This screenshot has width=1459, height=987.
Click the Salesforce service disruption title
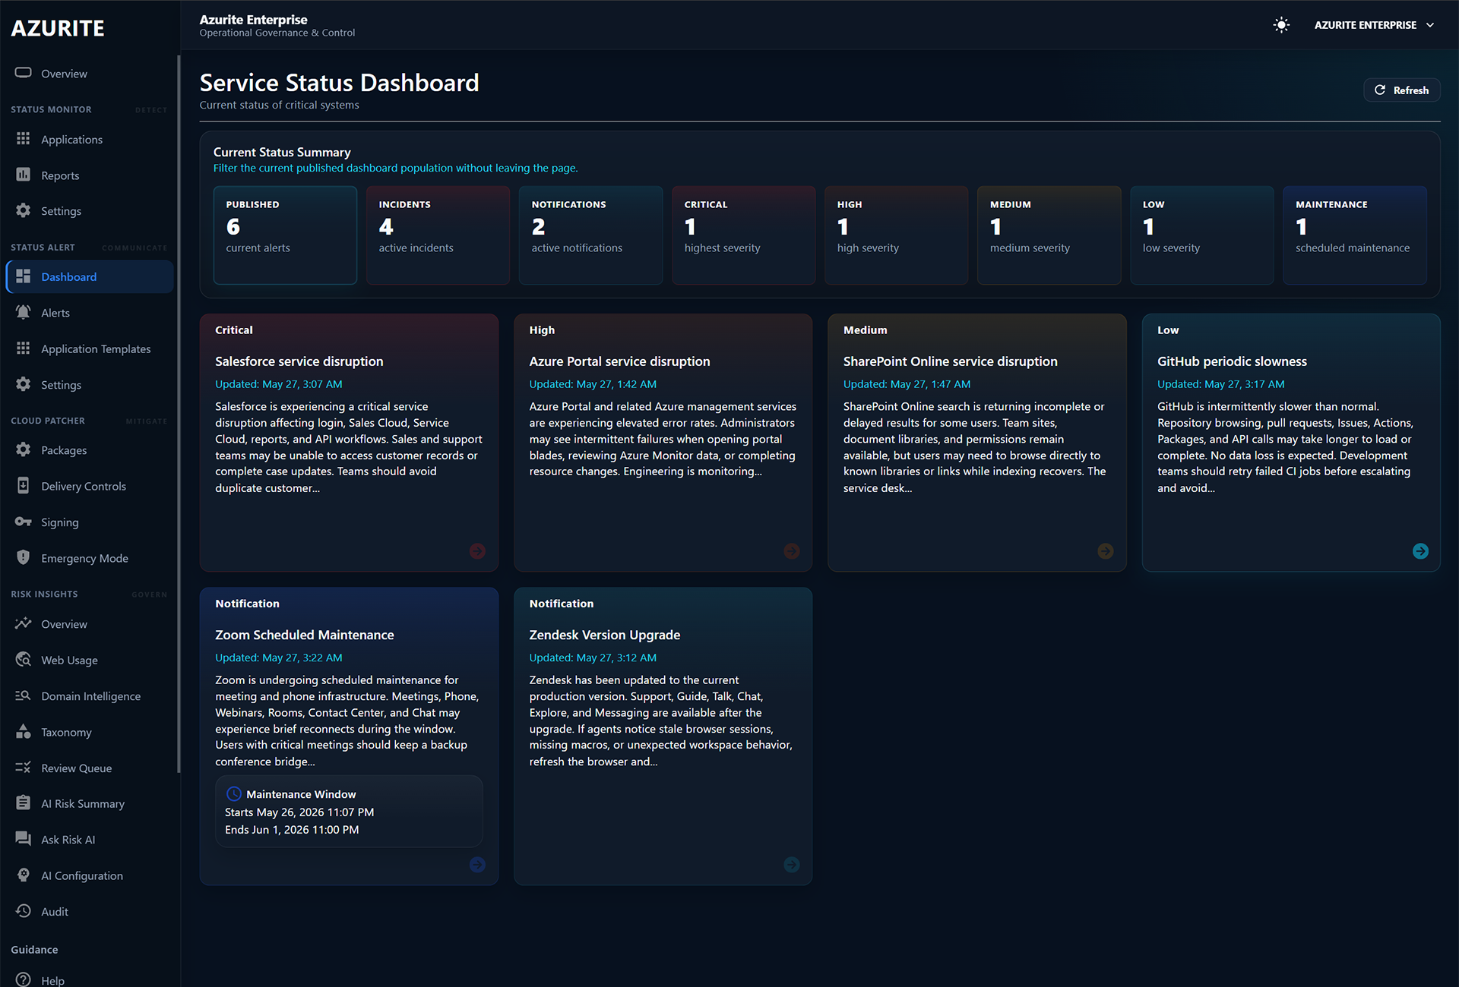(x=299, y=361)
